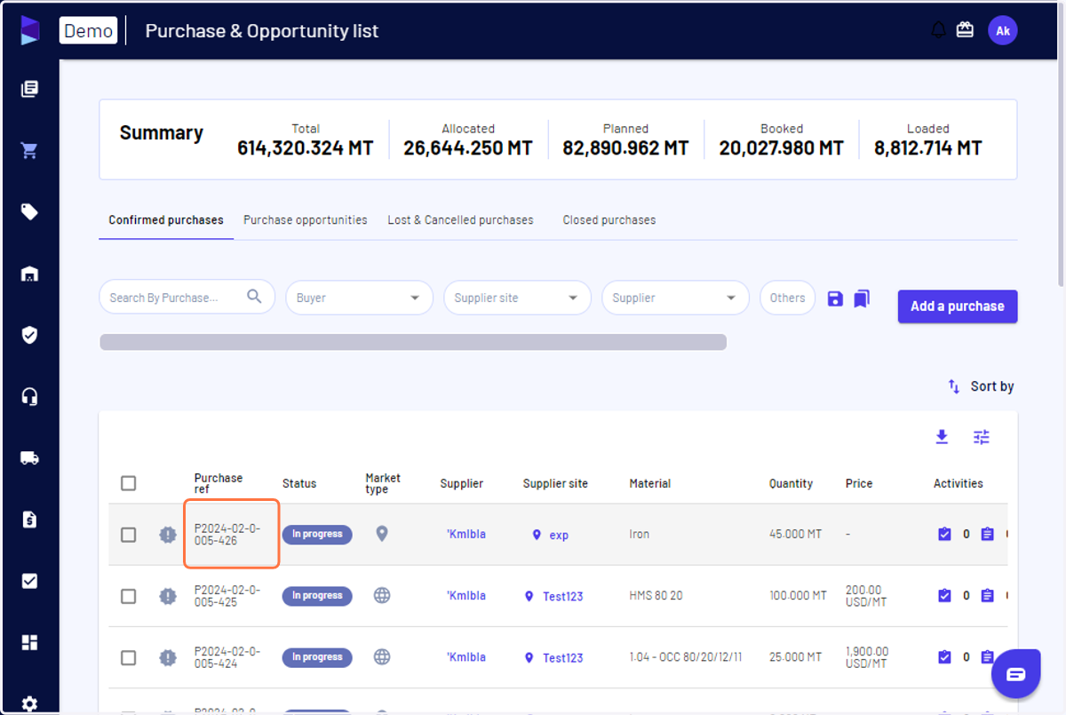Viewport: 1066px width, 715px height.
Task: Click the app logo in top-left corner
Action: (30, 30)
